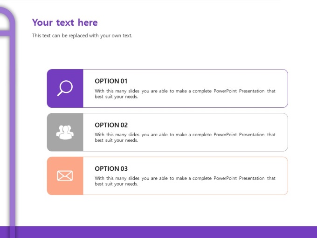Click the right border of the Option 01 card
Image resolution: width=317 pixels, height=238 pixels.
pos(288,88)
